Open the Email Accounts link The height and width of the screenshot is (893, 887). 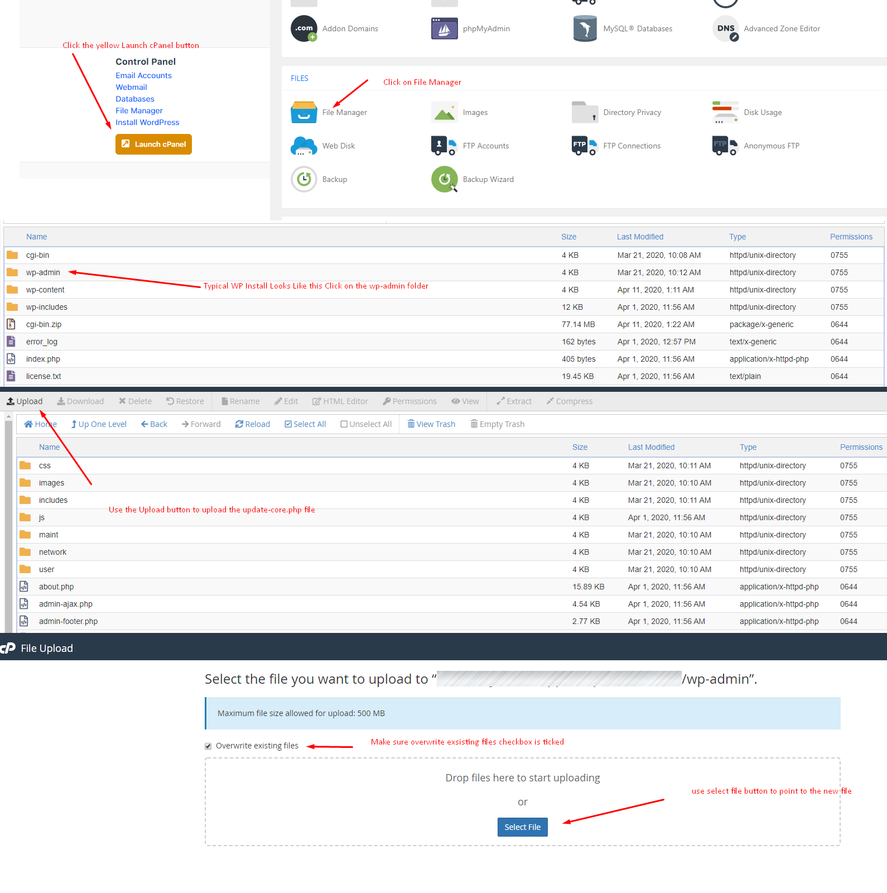point(143,75)
